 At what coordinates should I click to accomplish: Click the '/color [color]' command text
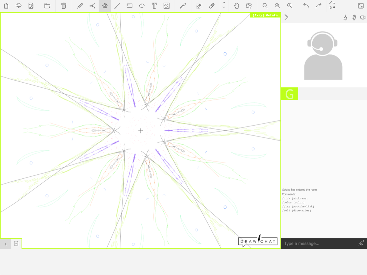pyautogui.click(x=293, y=202)
